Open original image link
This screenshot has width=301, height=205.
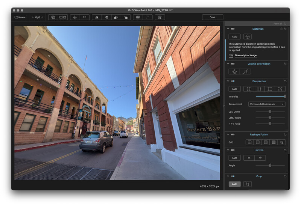pos(246,55)
